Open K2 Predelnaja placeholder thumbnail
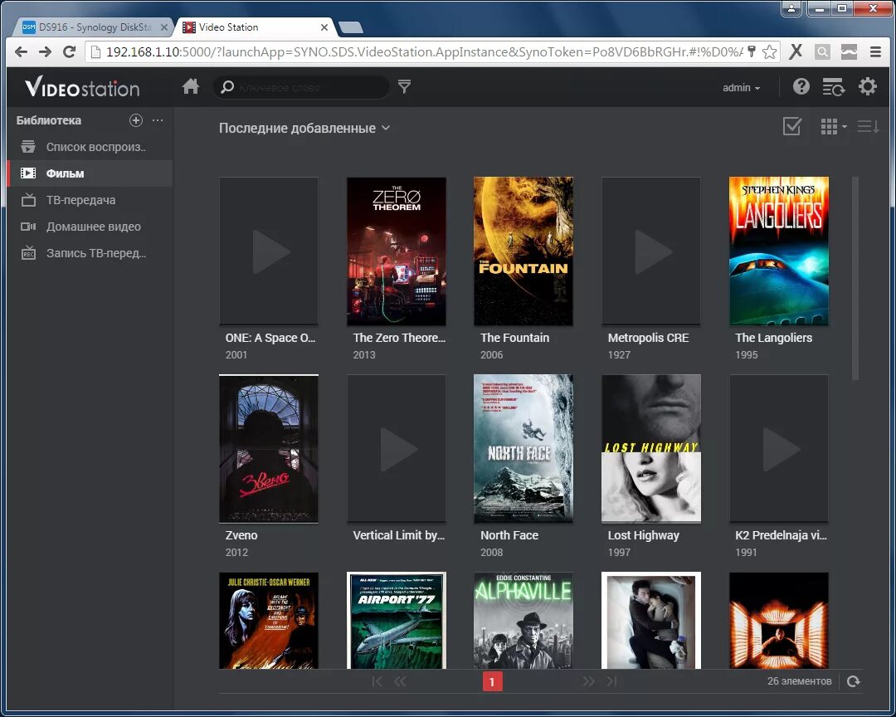 click(779, 449)
